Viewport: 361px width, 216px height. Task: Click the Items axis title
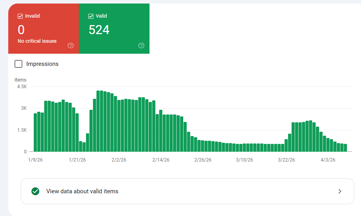click(20, 80)
